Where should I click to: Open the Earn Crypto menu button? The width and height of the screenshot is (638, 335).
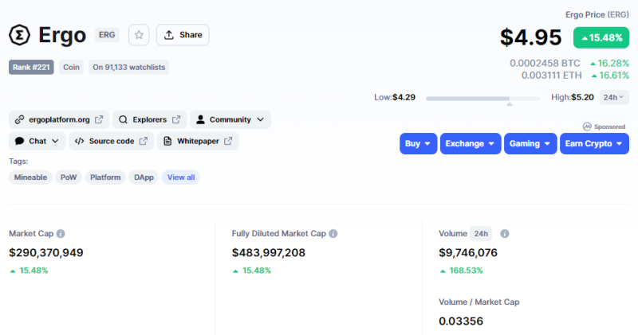pyautogui.click(x=594, y=144)
